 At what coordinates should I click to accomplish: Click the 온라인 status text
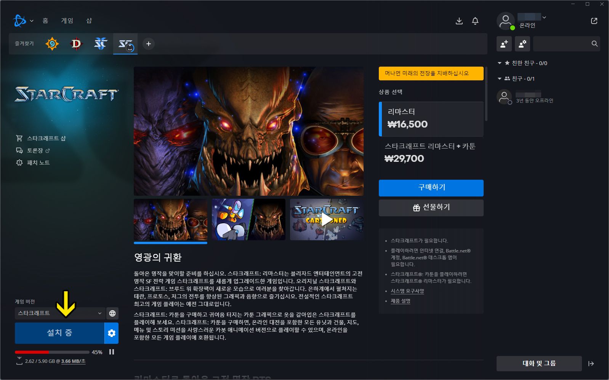(x=527, y=25)
